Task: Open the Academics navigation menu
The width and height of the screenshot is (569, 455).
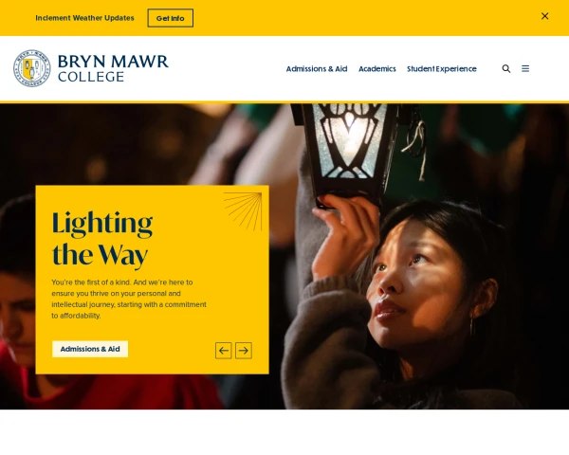Action: (377, 68)
